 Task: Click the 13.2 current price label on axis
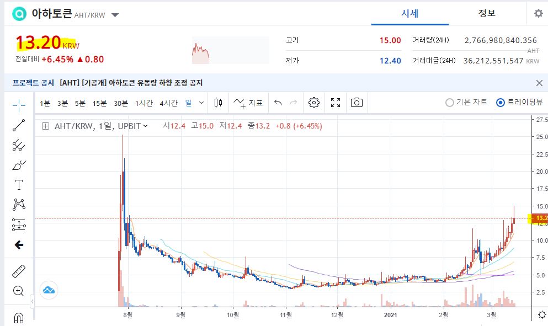539,218
